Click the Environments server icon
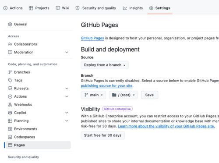Viewport: 219px width, 163px height. click(10, 129)
